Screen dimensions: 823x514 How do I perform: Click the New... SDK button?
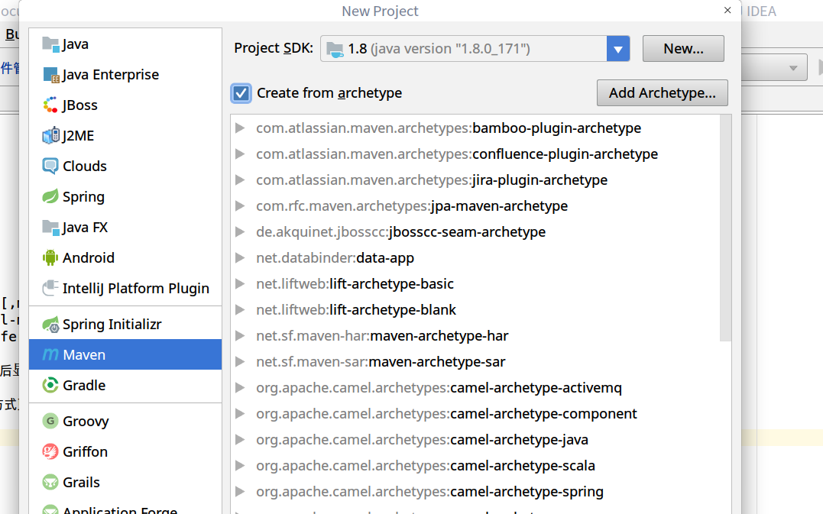(683, 49)
